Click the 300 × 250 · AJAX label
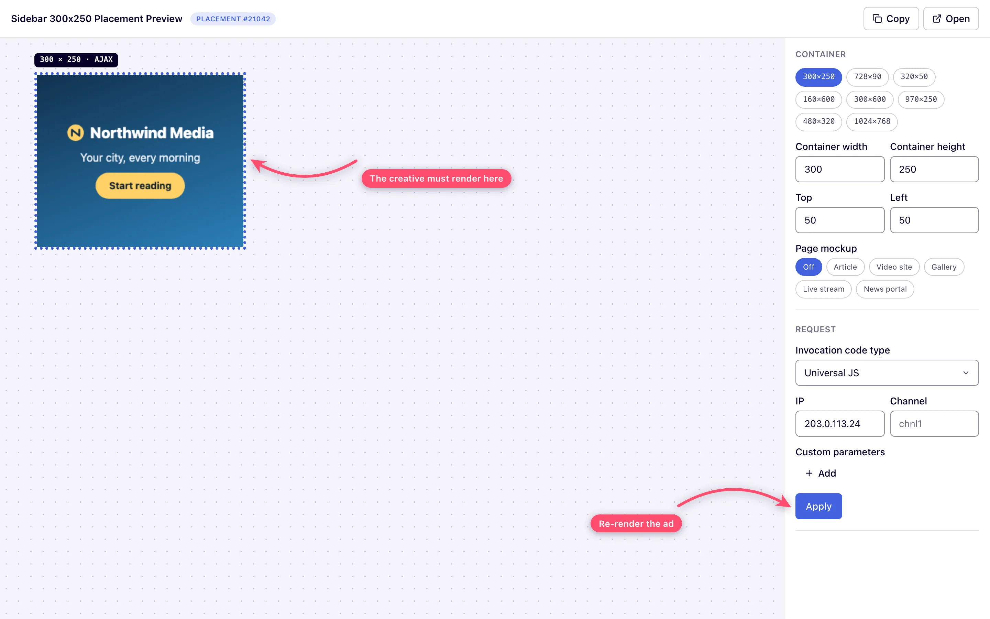Viewport: 990px width, 619px height. click(76, 60)
